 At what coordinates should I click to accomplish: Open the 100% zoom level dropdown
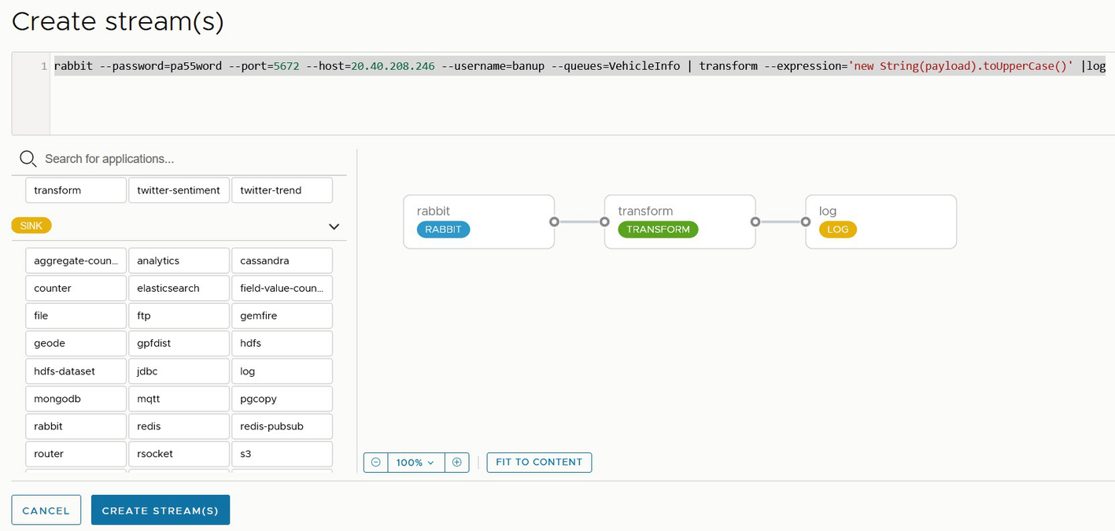415,463
